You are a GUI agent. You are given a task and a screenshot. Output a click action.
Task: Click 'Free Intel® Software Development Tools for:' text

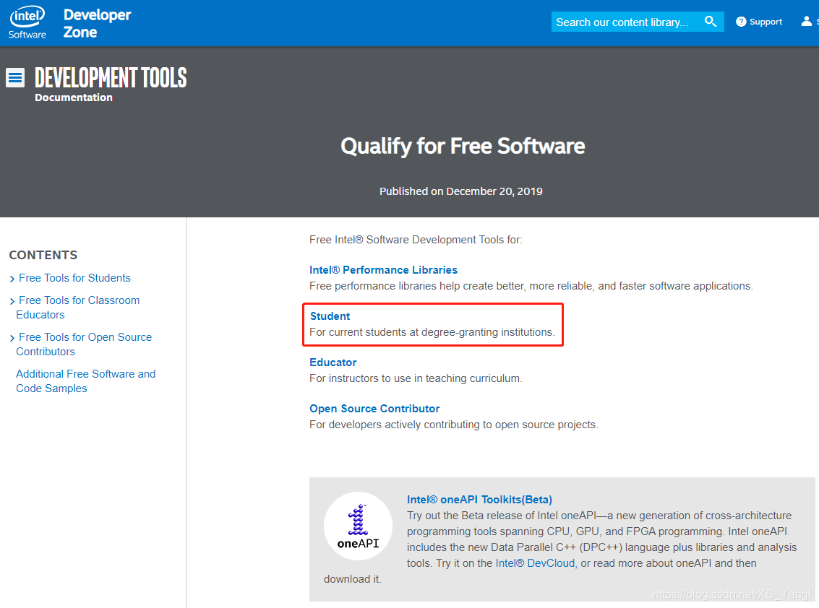pos(416,240)
